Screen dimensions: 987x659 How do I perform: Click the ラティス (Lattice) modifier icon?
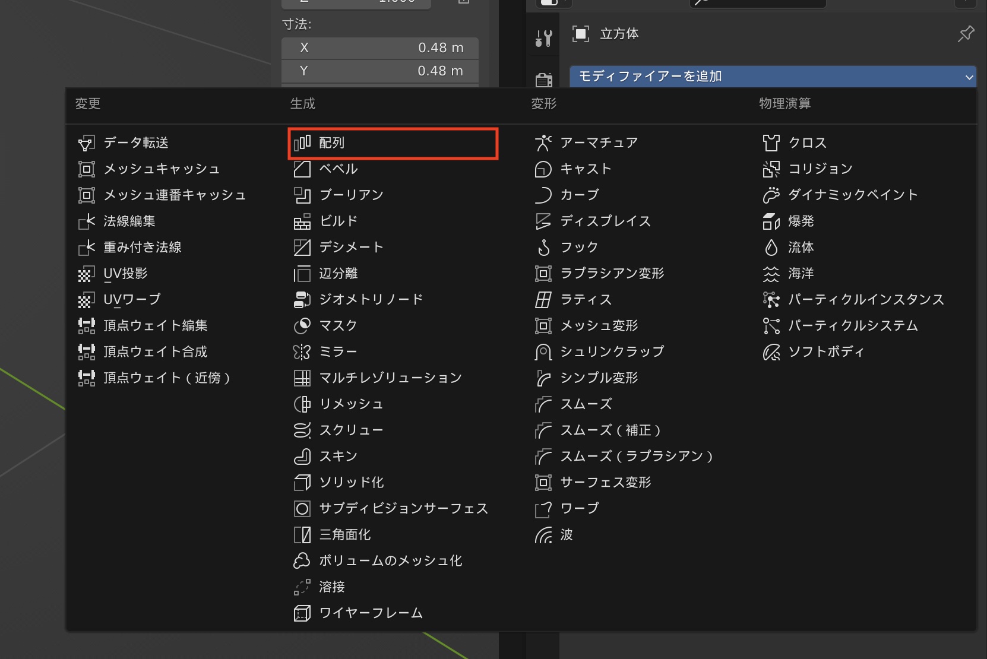[543, 300]
